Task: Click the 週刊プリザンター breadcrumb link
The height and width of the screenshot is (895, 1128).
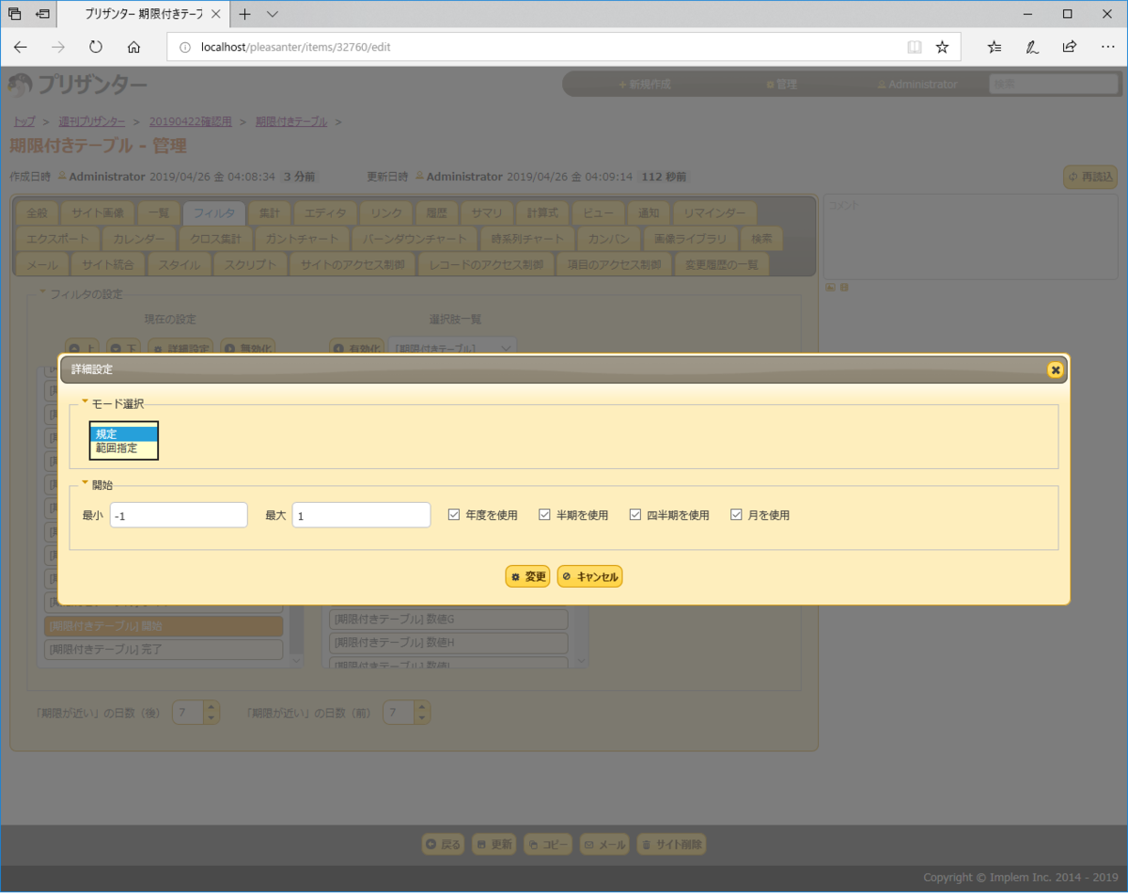Action: pos(91,121)
